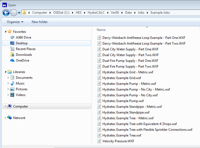This screenshot has width=200, height=148.
Task: Select Dual City Water Supply - Part One.WXF
Action: tap(130, 49)
